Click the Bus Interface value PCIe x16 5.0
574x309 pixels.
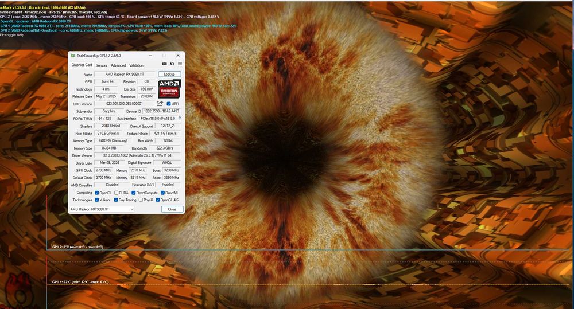coord(158,119)
